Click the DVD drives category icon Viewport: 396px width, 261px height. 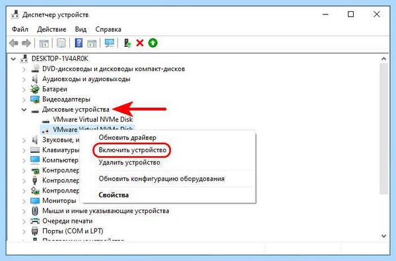pyautogui.click(x=35, y=69)
